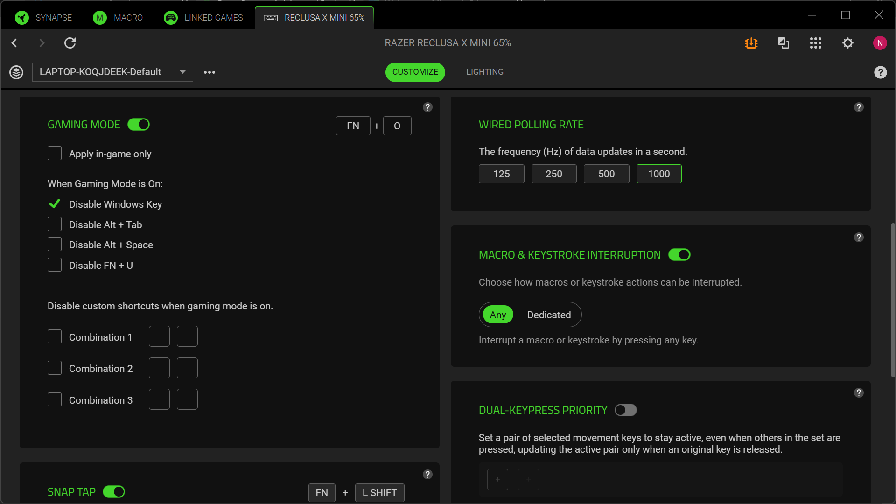Add first Dual-Keypress key with plus
The height and width of the screenshot is (504, 896).
tap(497, 479)
